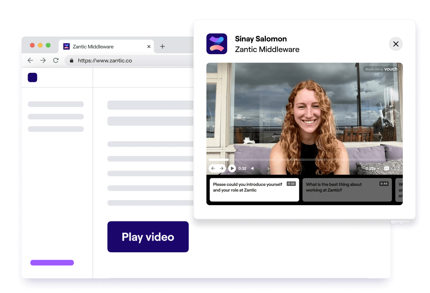Click the Zantic Middleware logo in popup

(x=217, y=44)
